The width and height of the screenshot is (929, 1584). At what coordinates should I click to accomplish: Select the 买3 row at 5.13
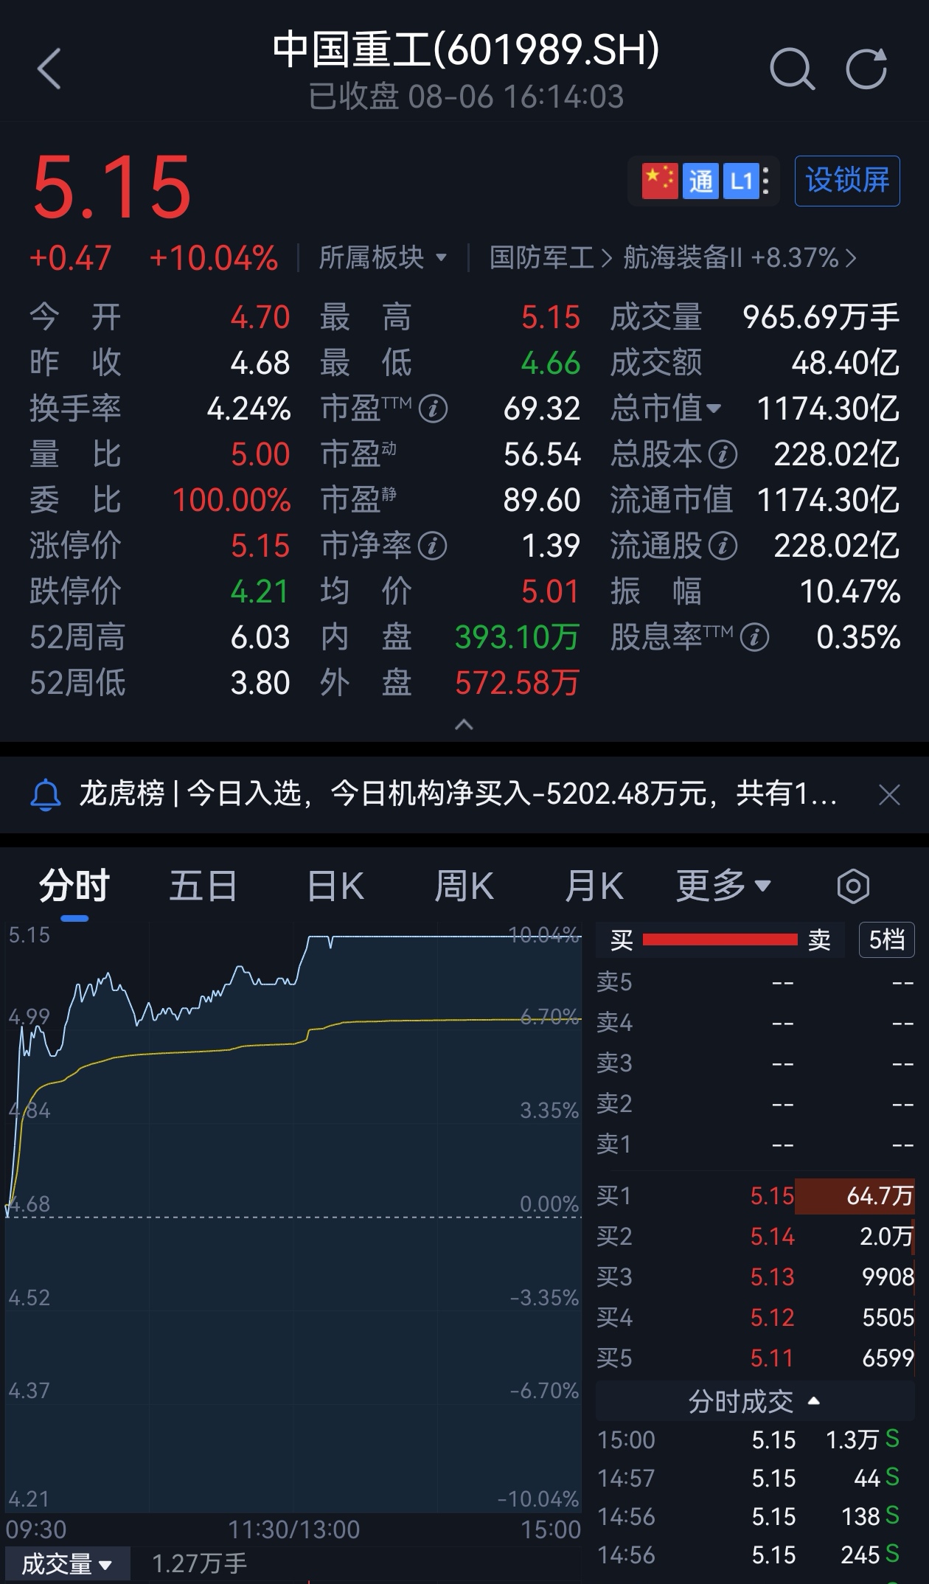pos(755,1276)
